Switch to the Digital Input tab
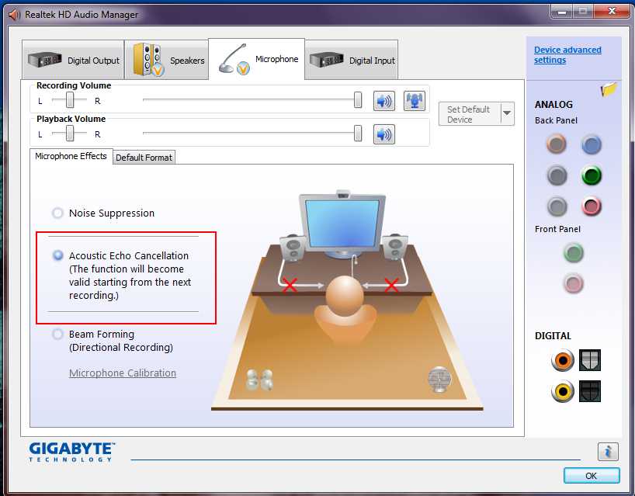Viewport: 635px width, 496px height. [x=352, y=60]
